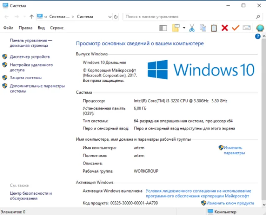Screen dimensions: 266x215
Task: Click the product code 00326-30000-00001-AA799
Action: click(x=134, y=203)
